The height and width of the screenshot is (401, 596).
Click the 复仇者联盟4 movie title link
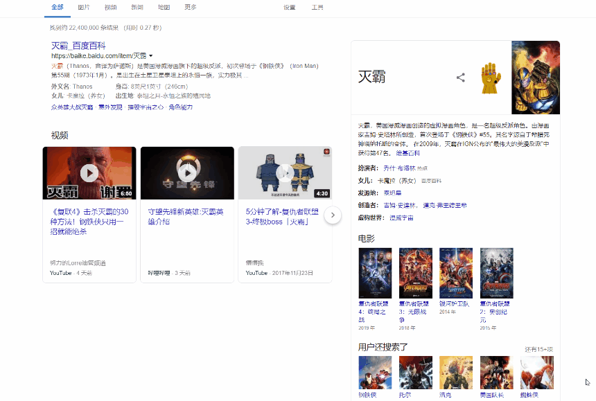[374, 312]
